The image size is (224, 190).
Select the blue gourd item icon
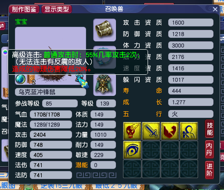(x=82, y=81)
